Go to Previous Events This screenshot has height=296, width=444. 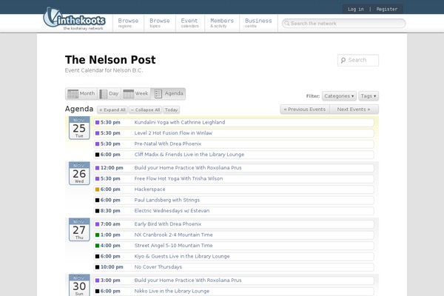[x=304, y=109]
